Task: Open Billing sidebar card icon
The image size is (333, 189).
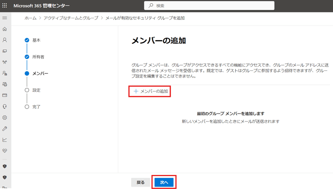Action: (x=5, y=95)
